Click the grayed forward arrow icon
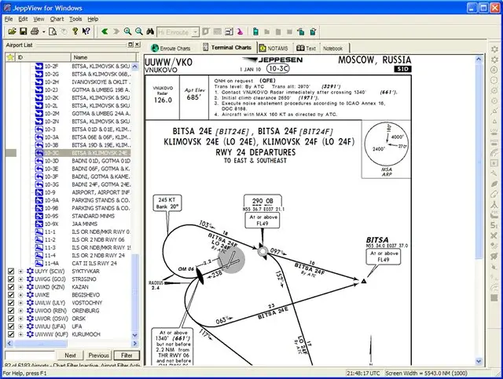This screenshot has height=379, width=503. (x=116, y=31)
